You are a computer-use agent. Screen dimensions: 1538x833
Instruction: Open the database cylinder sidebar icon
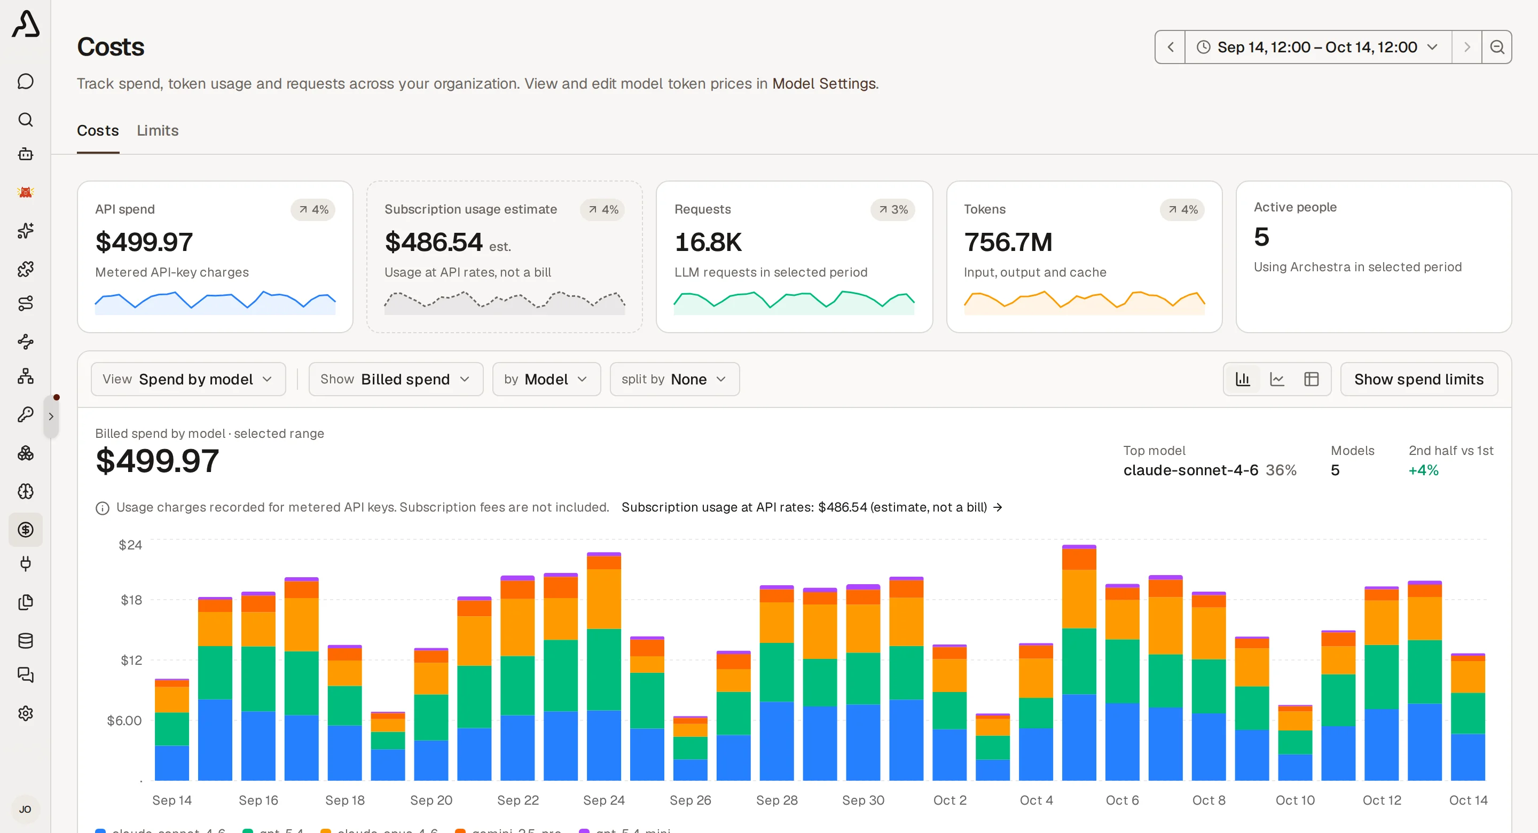point(25,640)
